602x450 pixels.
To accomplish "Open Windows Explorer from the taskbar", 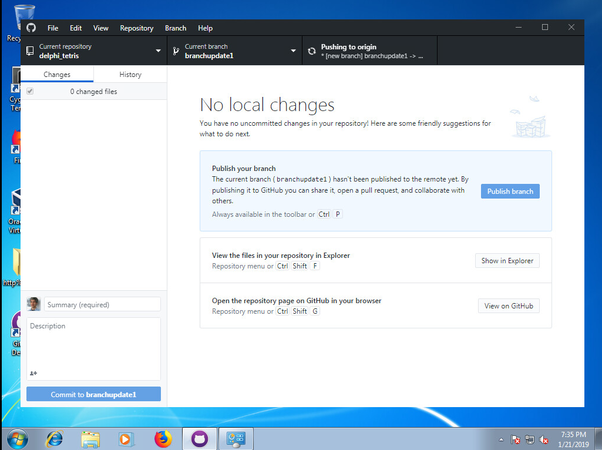I will tap(90, 439).
